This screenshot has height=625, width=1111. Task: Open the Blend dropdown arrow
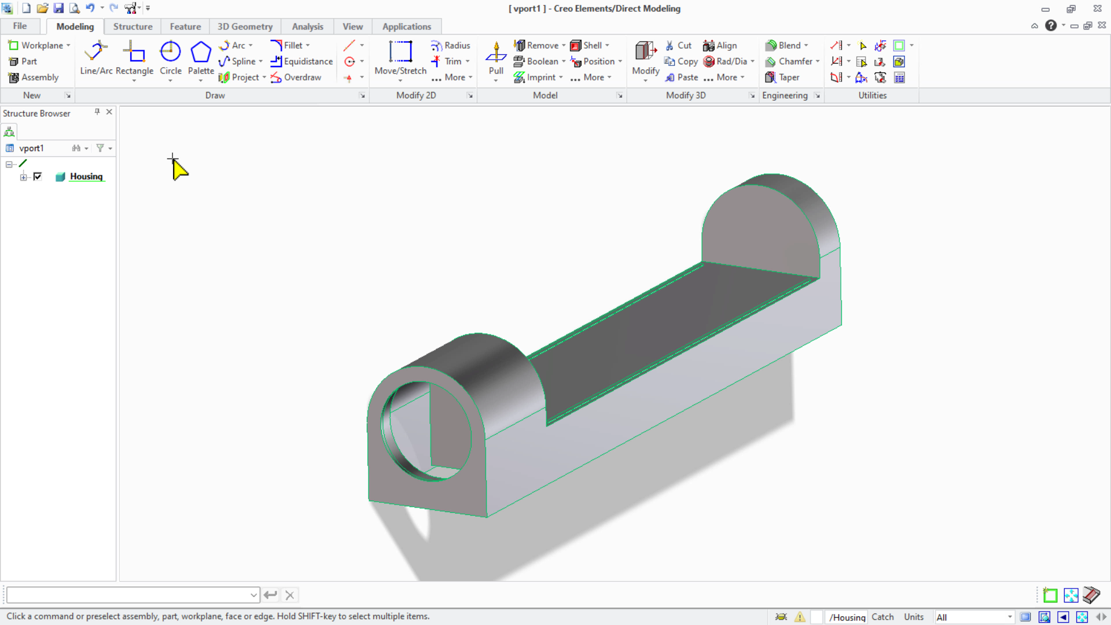806,45
